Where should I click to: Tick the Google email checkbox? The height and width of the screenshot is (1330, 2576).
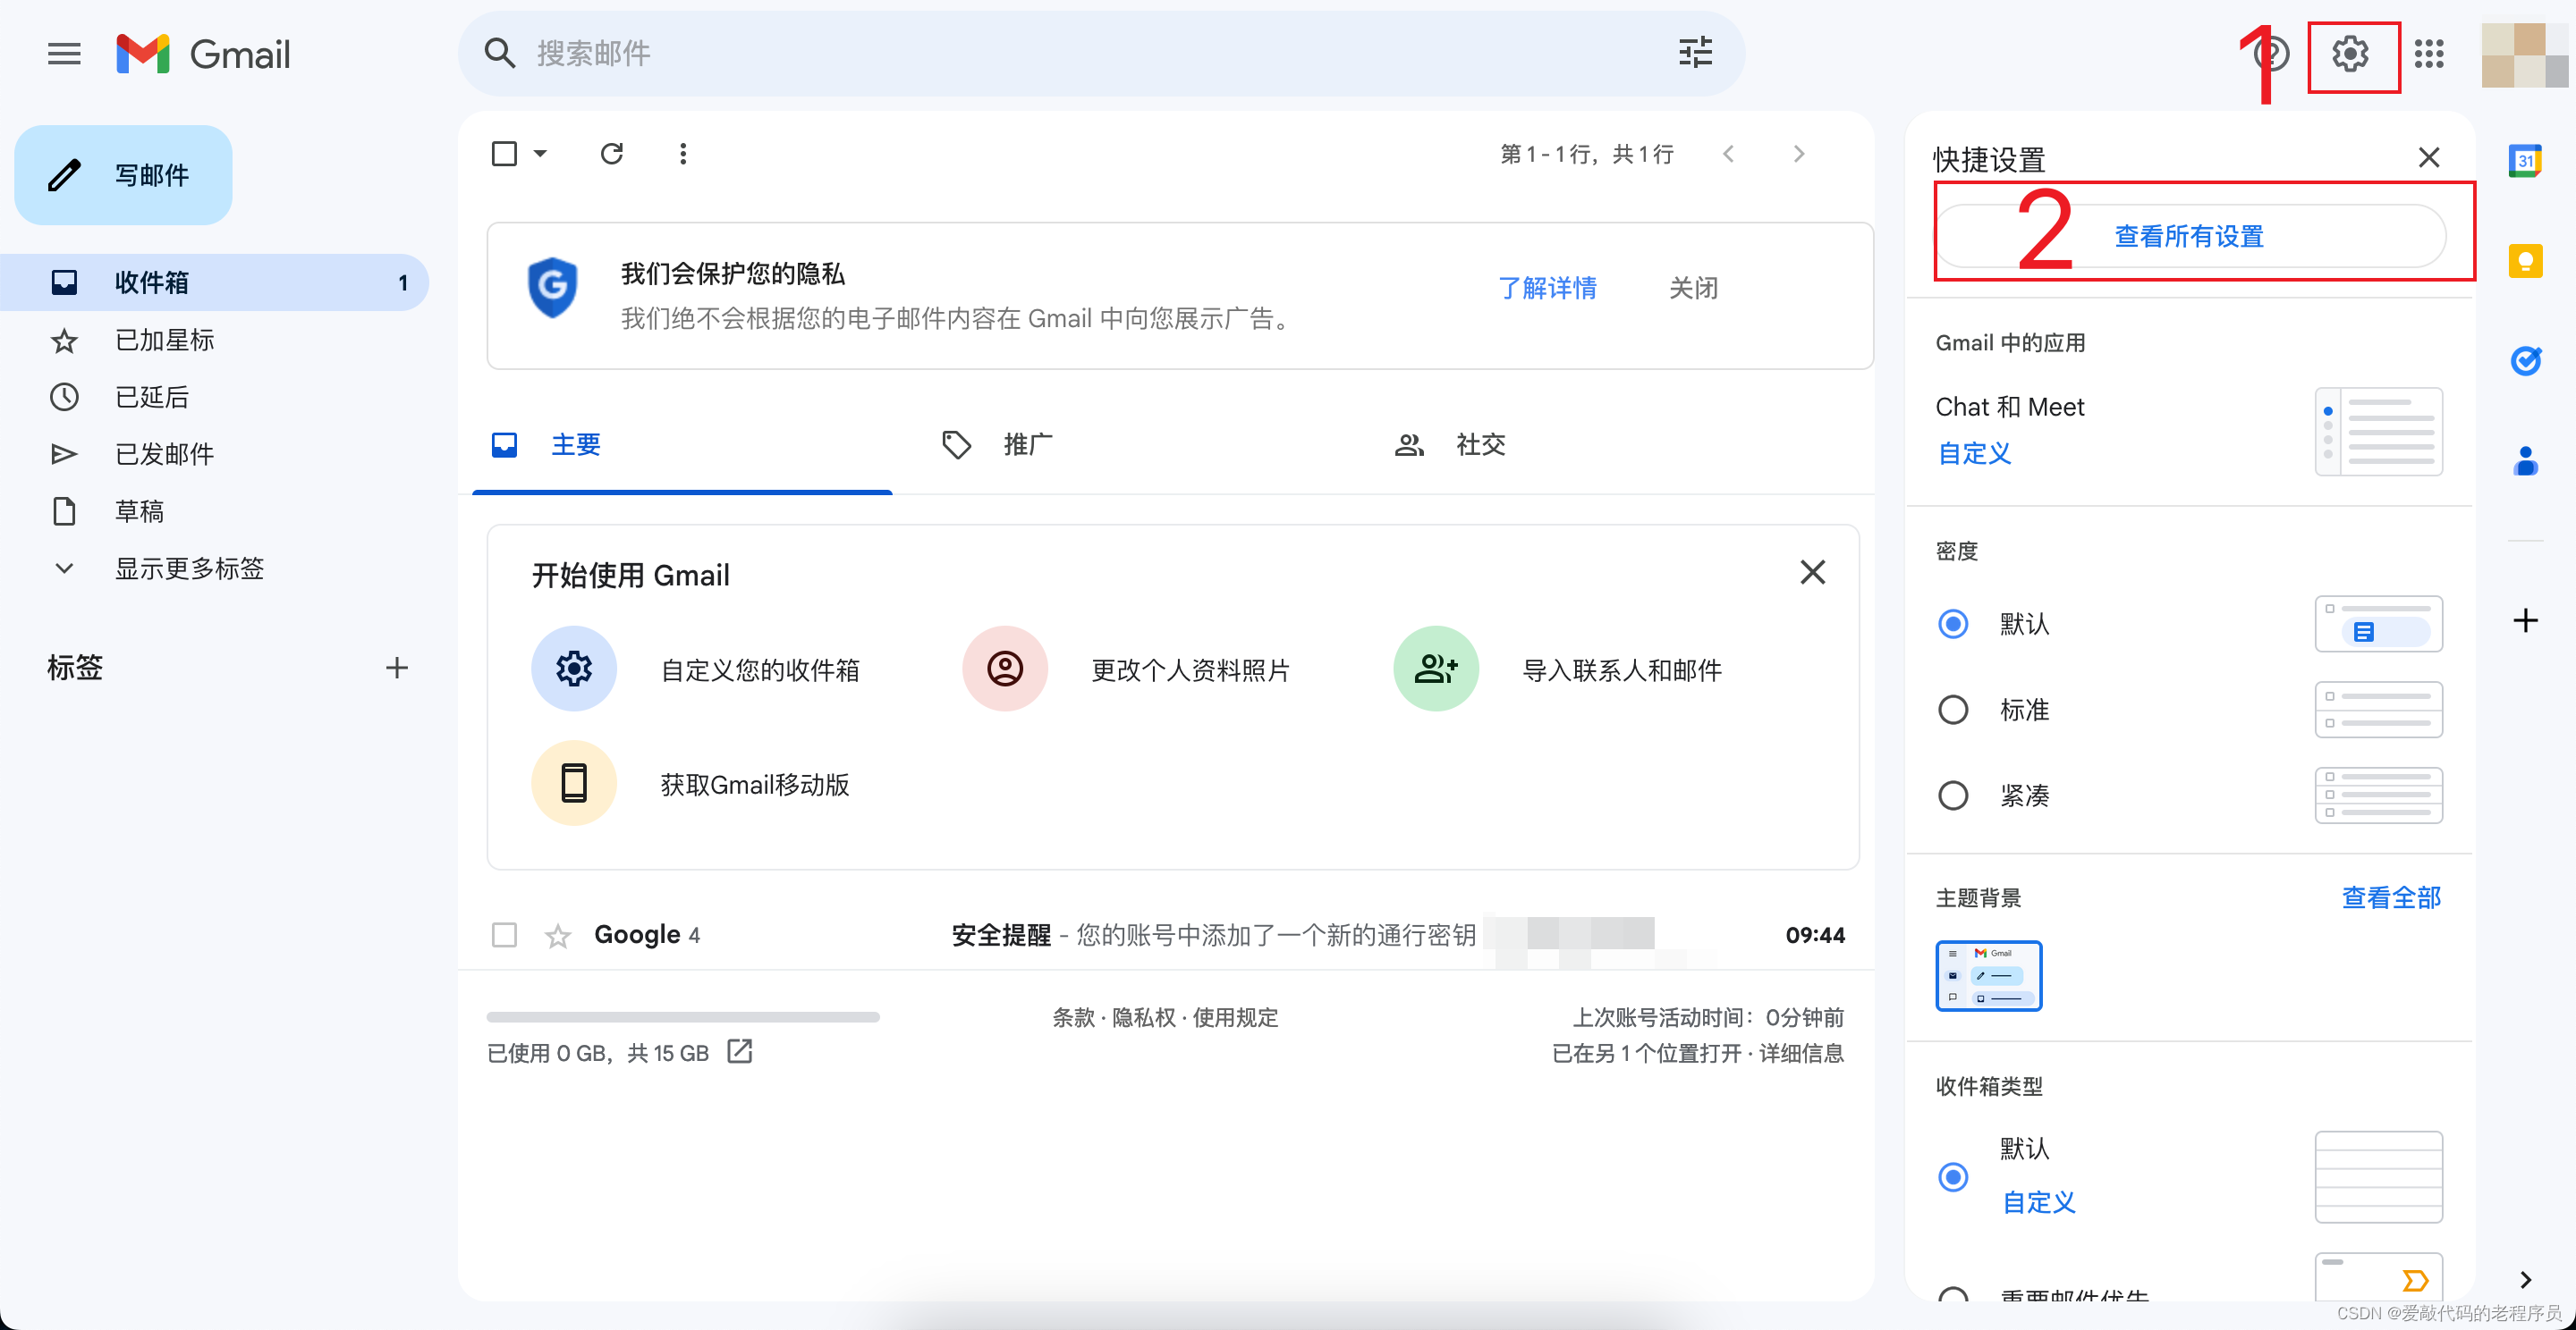(504, 935)
